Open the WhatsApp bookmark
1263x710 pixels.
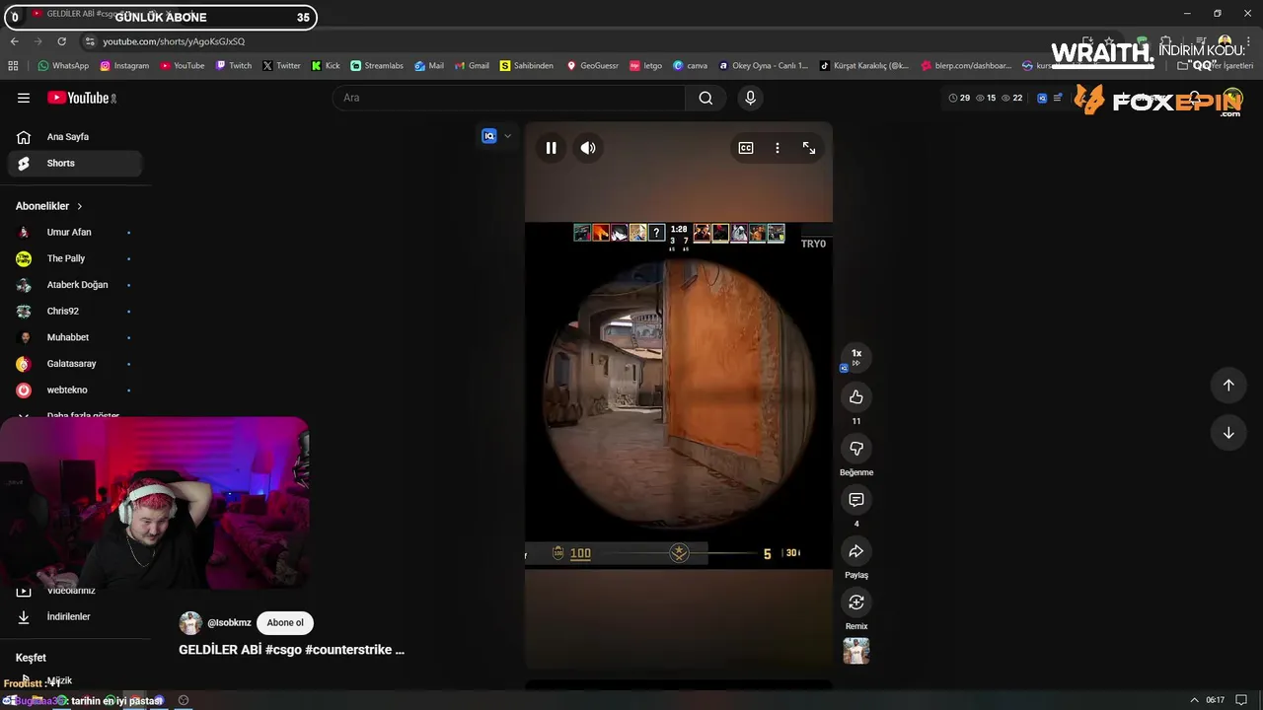63,66
